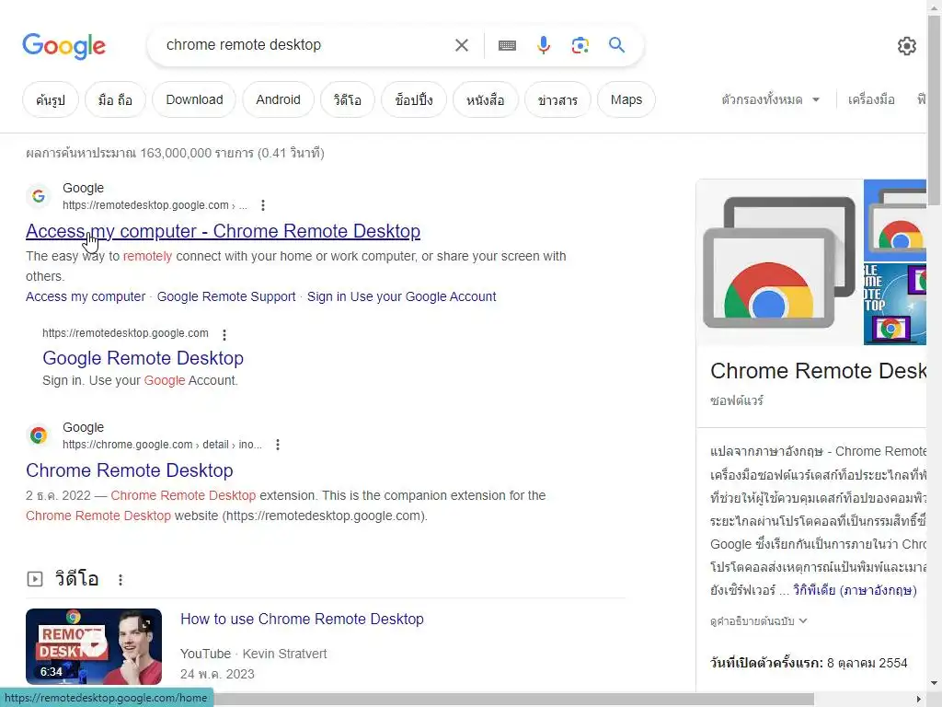
Task: Select the ค้นรูป filter chip
Action: pos(51,99)
